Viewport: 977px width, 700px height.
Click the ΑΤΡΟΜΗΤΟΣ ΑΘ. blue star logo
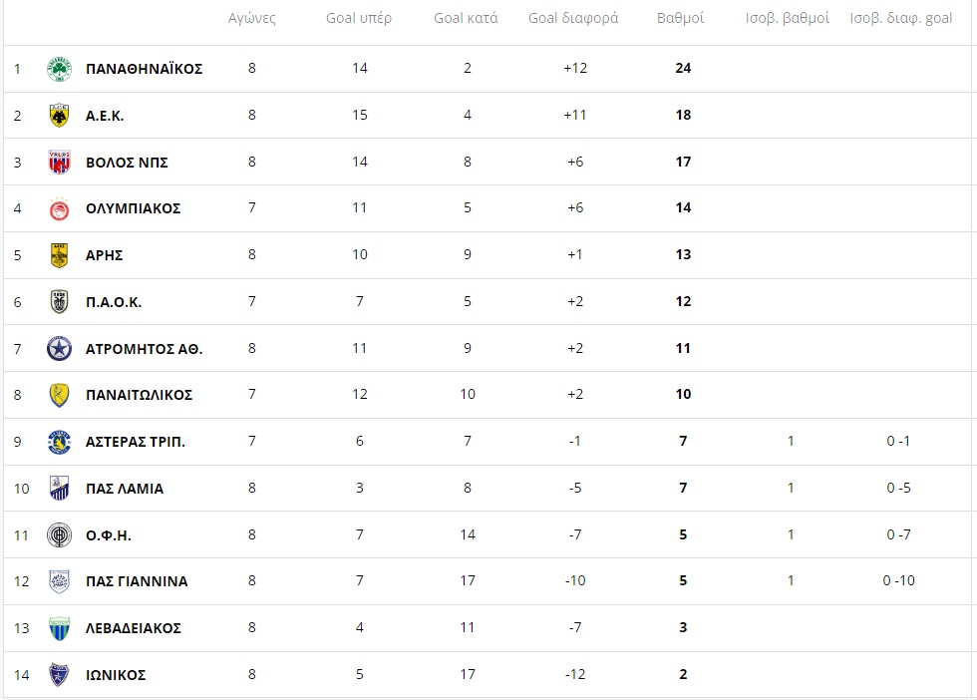click(x=59, y=348)
